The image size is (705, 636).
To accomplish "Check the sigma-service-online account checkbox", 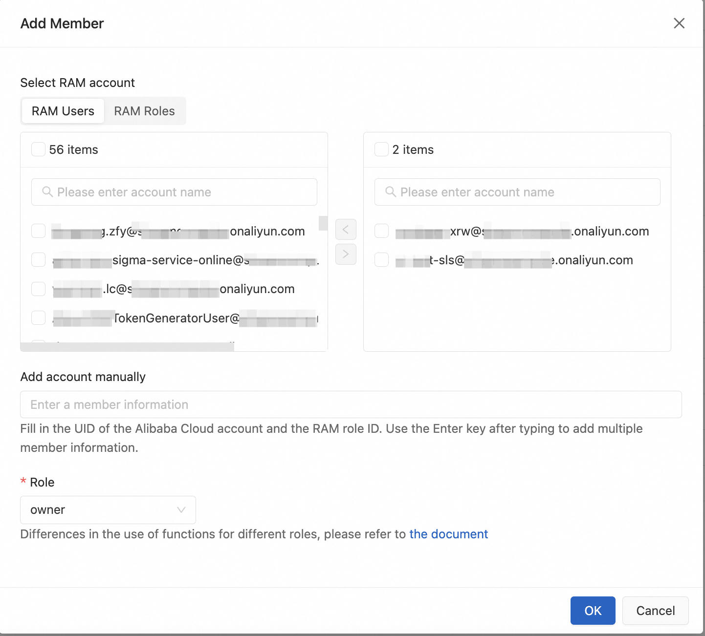I will 39,260.
